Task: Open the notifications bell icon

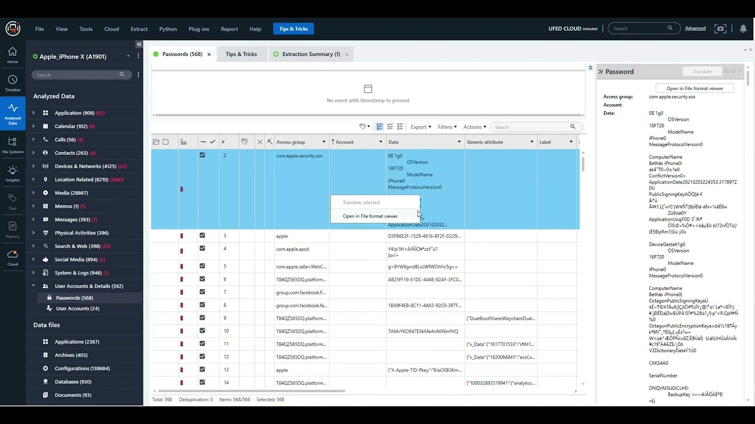Action: [743, 28]
